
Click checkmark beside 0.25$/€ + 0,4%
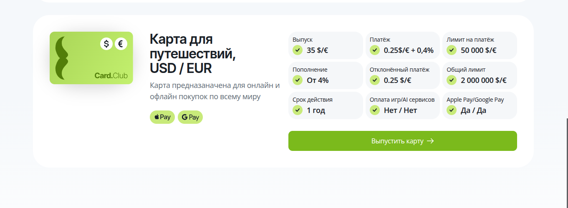pyautogui.click(x=375, y=50)
